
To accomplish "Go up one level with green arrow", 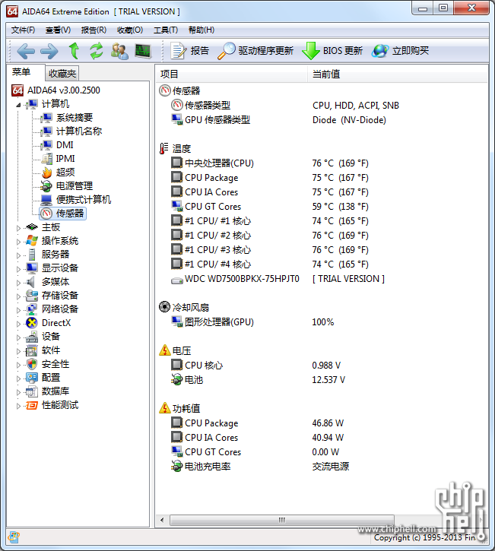I will click(x=74, y=51).
